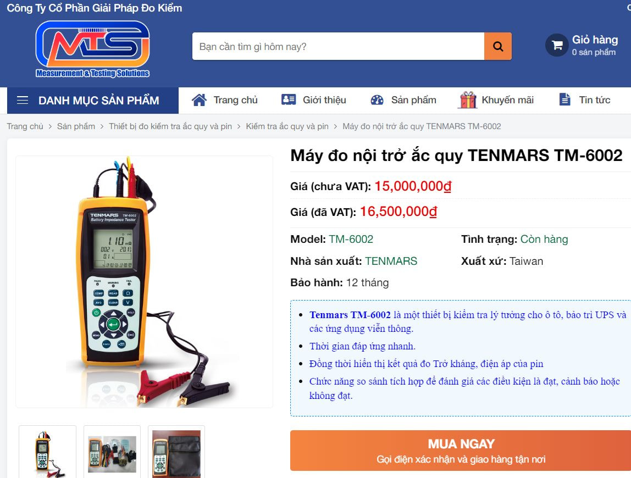Click the Mua ngay buy button
This screenshot has width=631, height=478.
(461, 451)
